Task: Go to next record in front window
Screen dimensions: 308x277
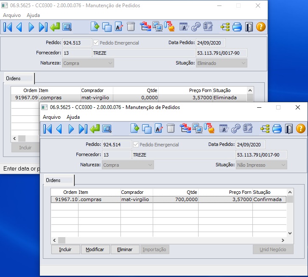Action: pyautogui.click(x=71, y=129)
